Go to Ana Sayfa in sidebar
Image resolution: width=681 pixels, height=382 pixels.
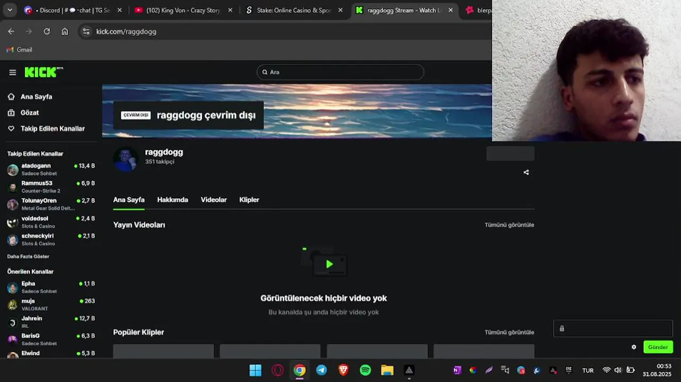pos(36,97)
